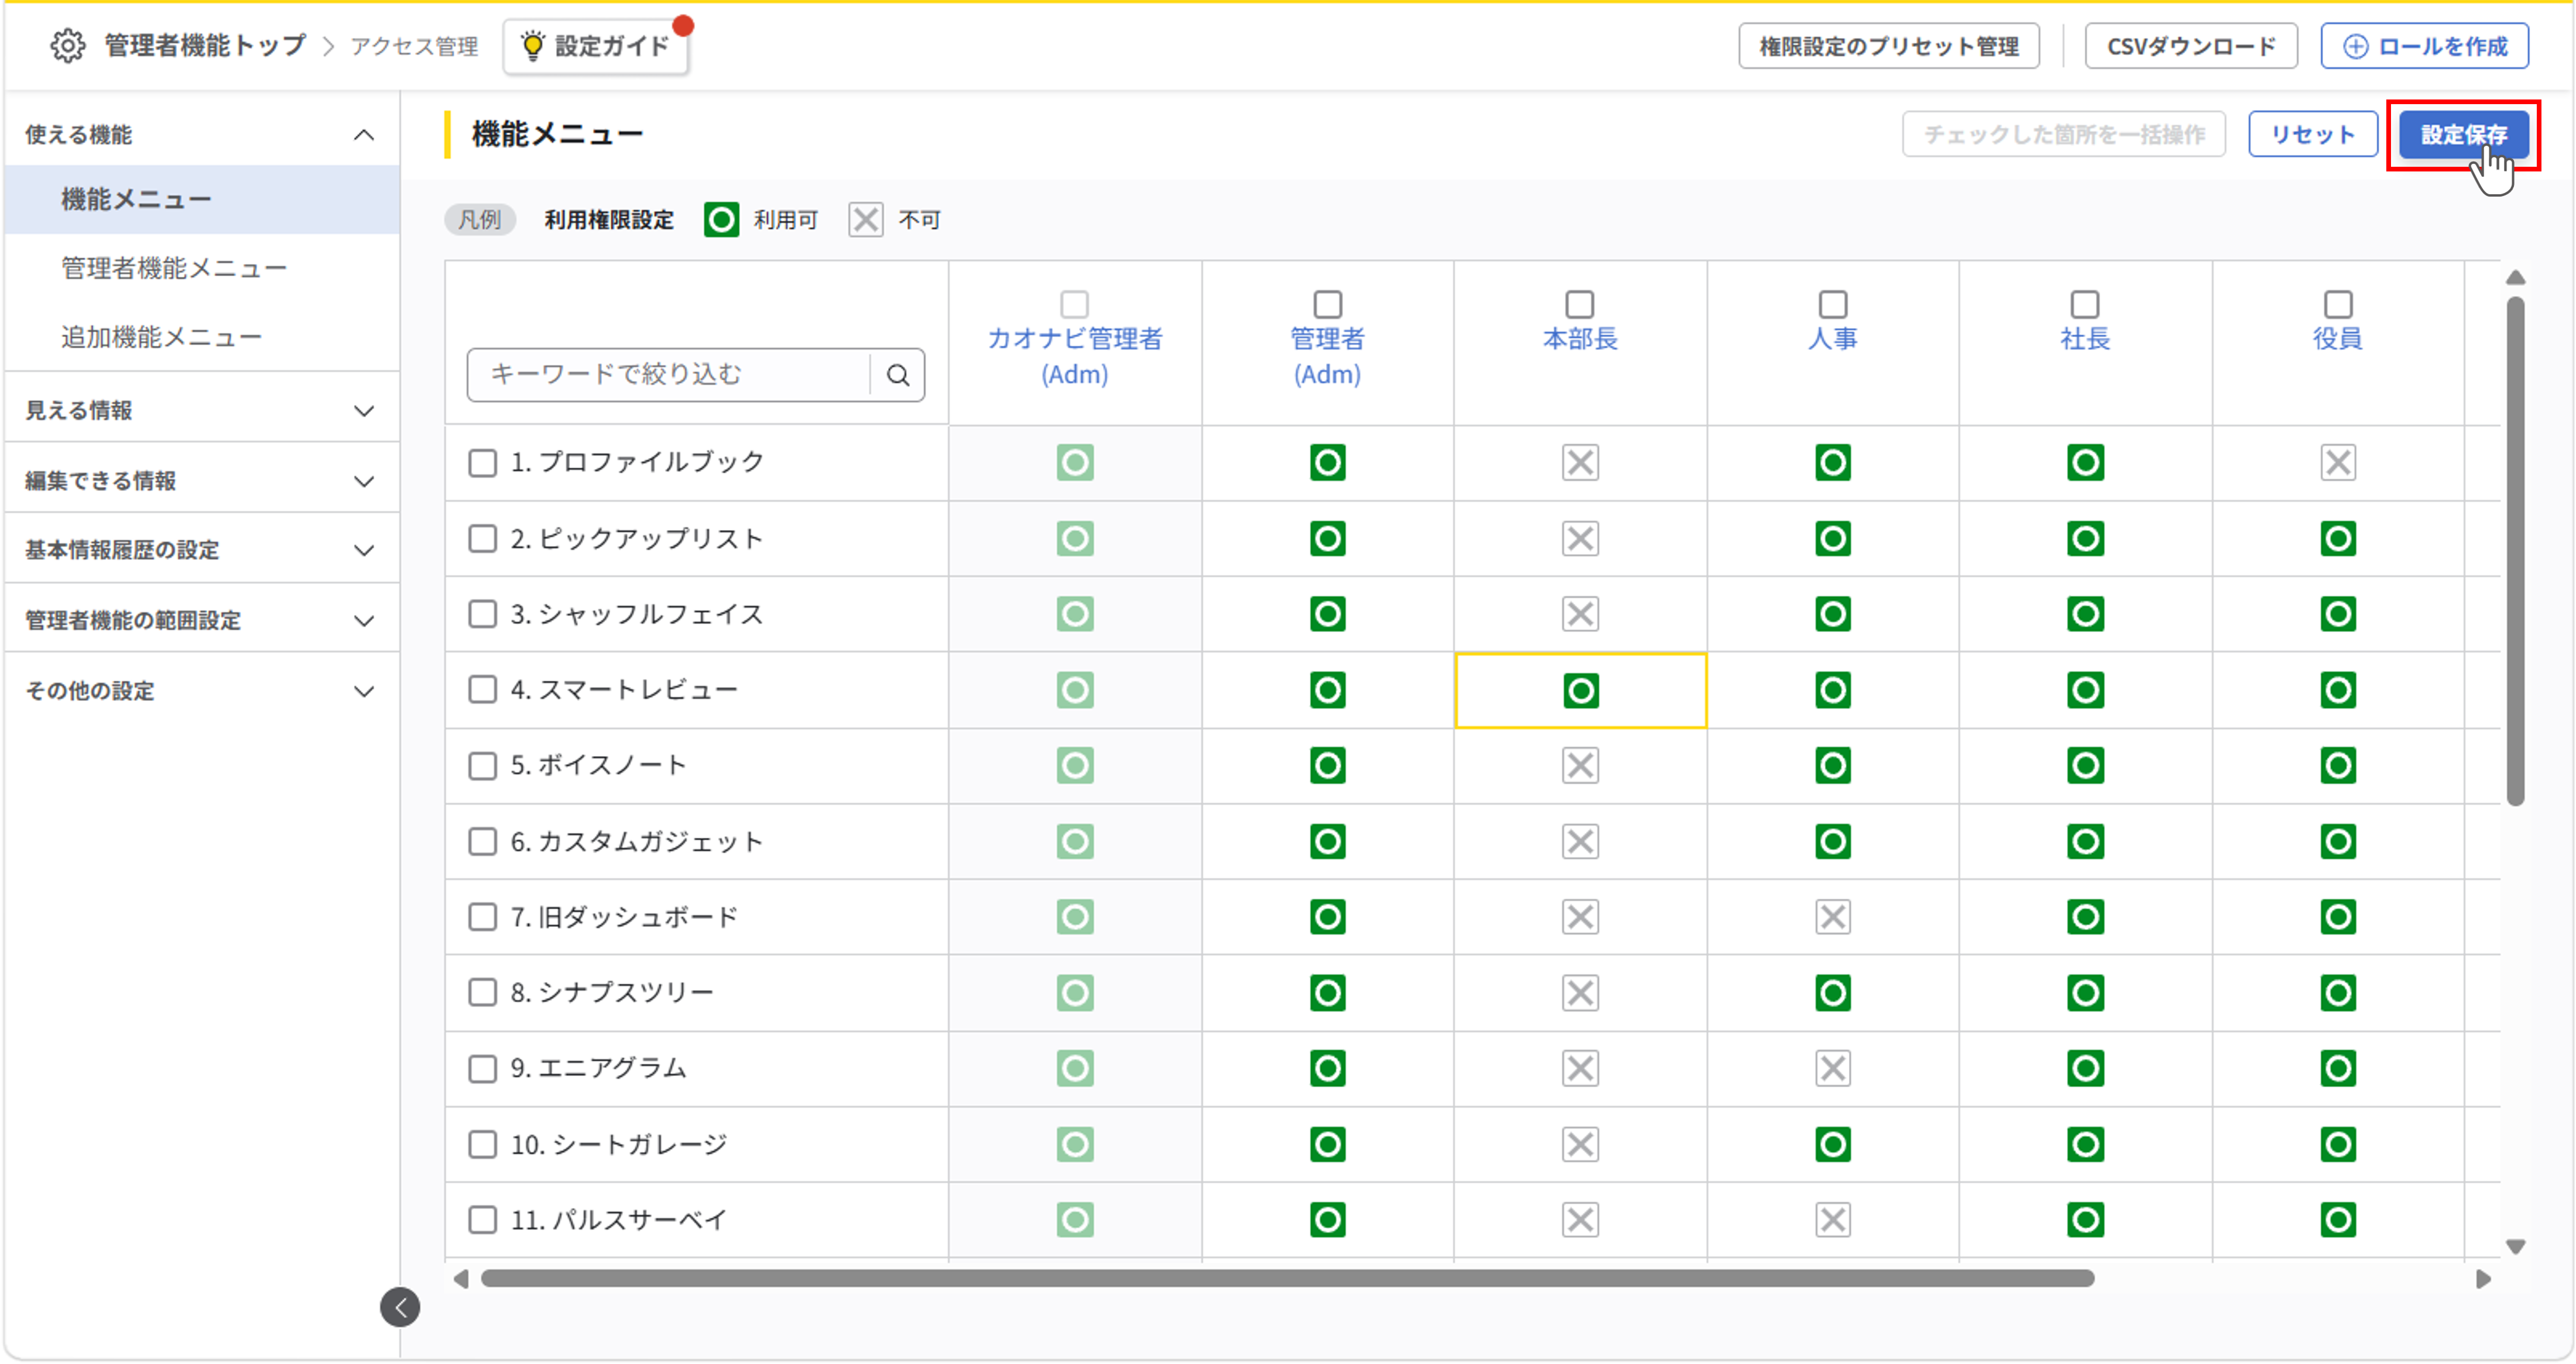
Task: Toggle シャッフルフェイス permission for 社長
Action: (x=2086, y=614)
